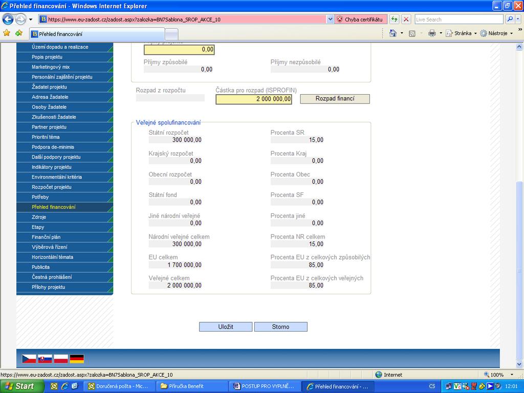
Task: Go to Etapy section
Action: [x=64, y=228]
